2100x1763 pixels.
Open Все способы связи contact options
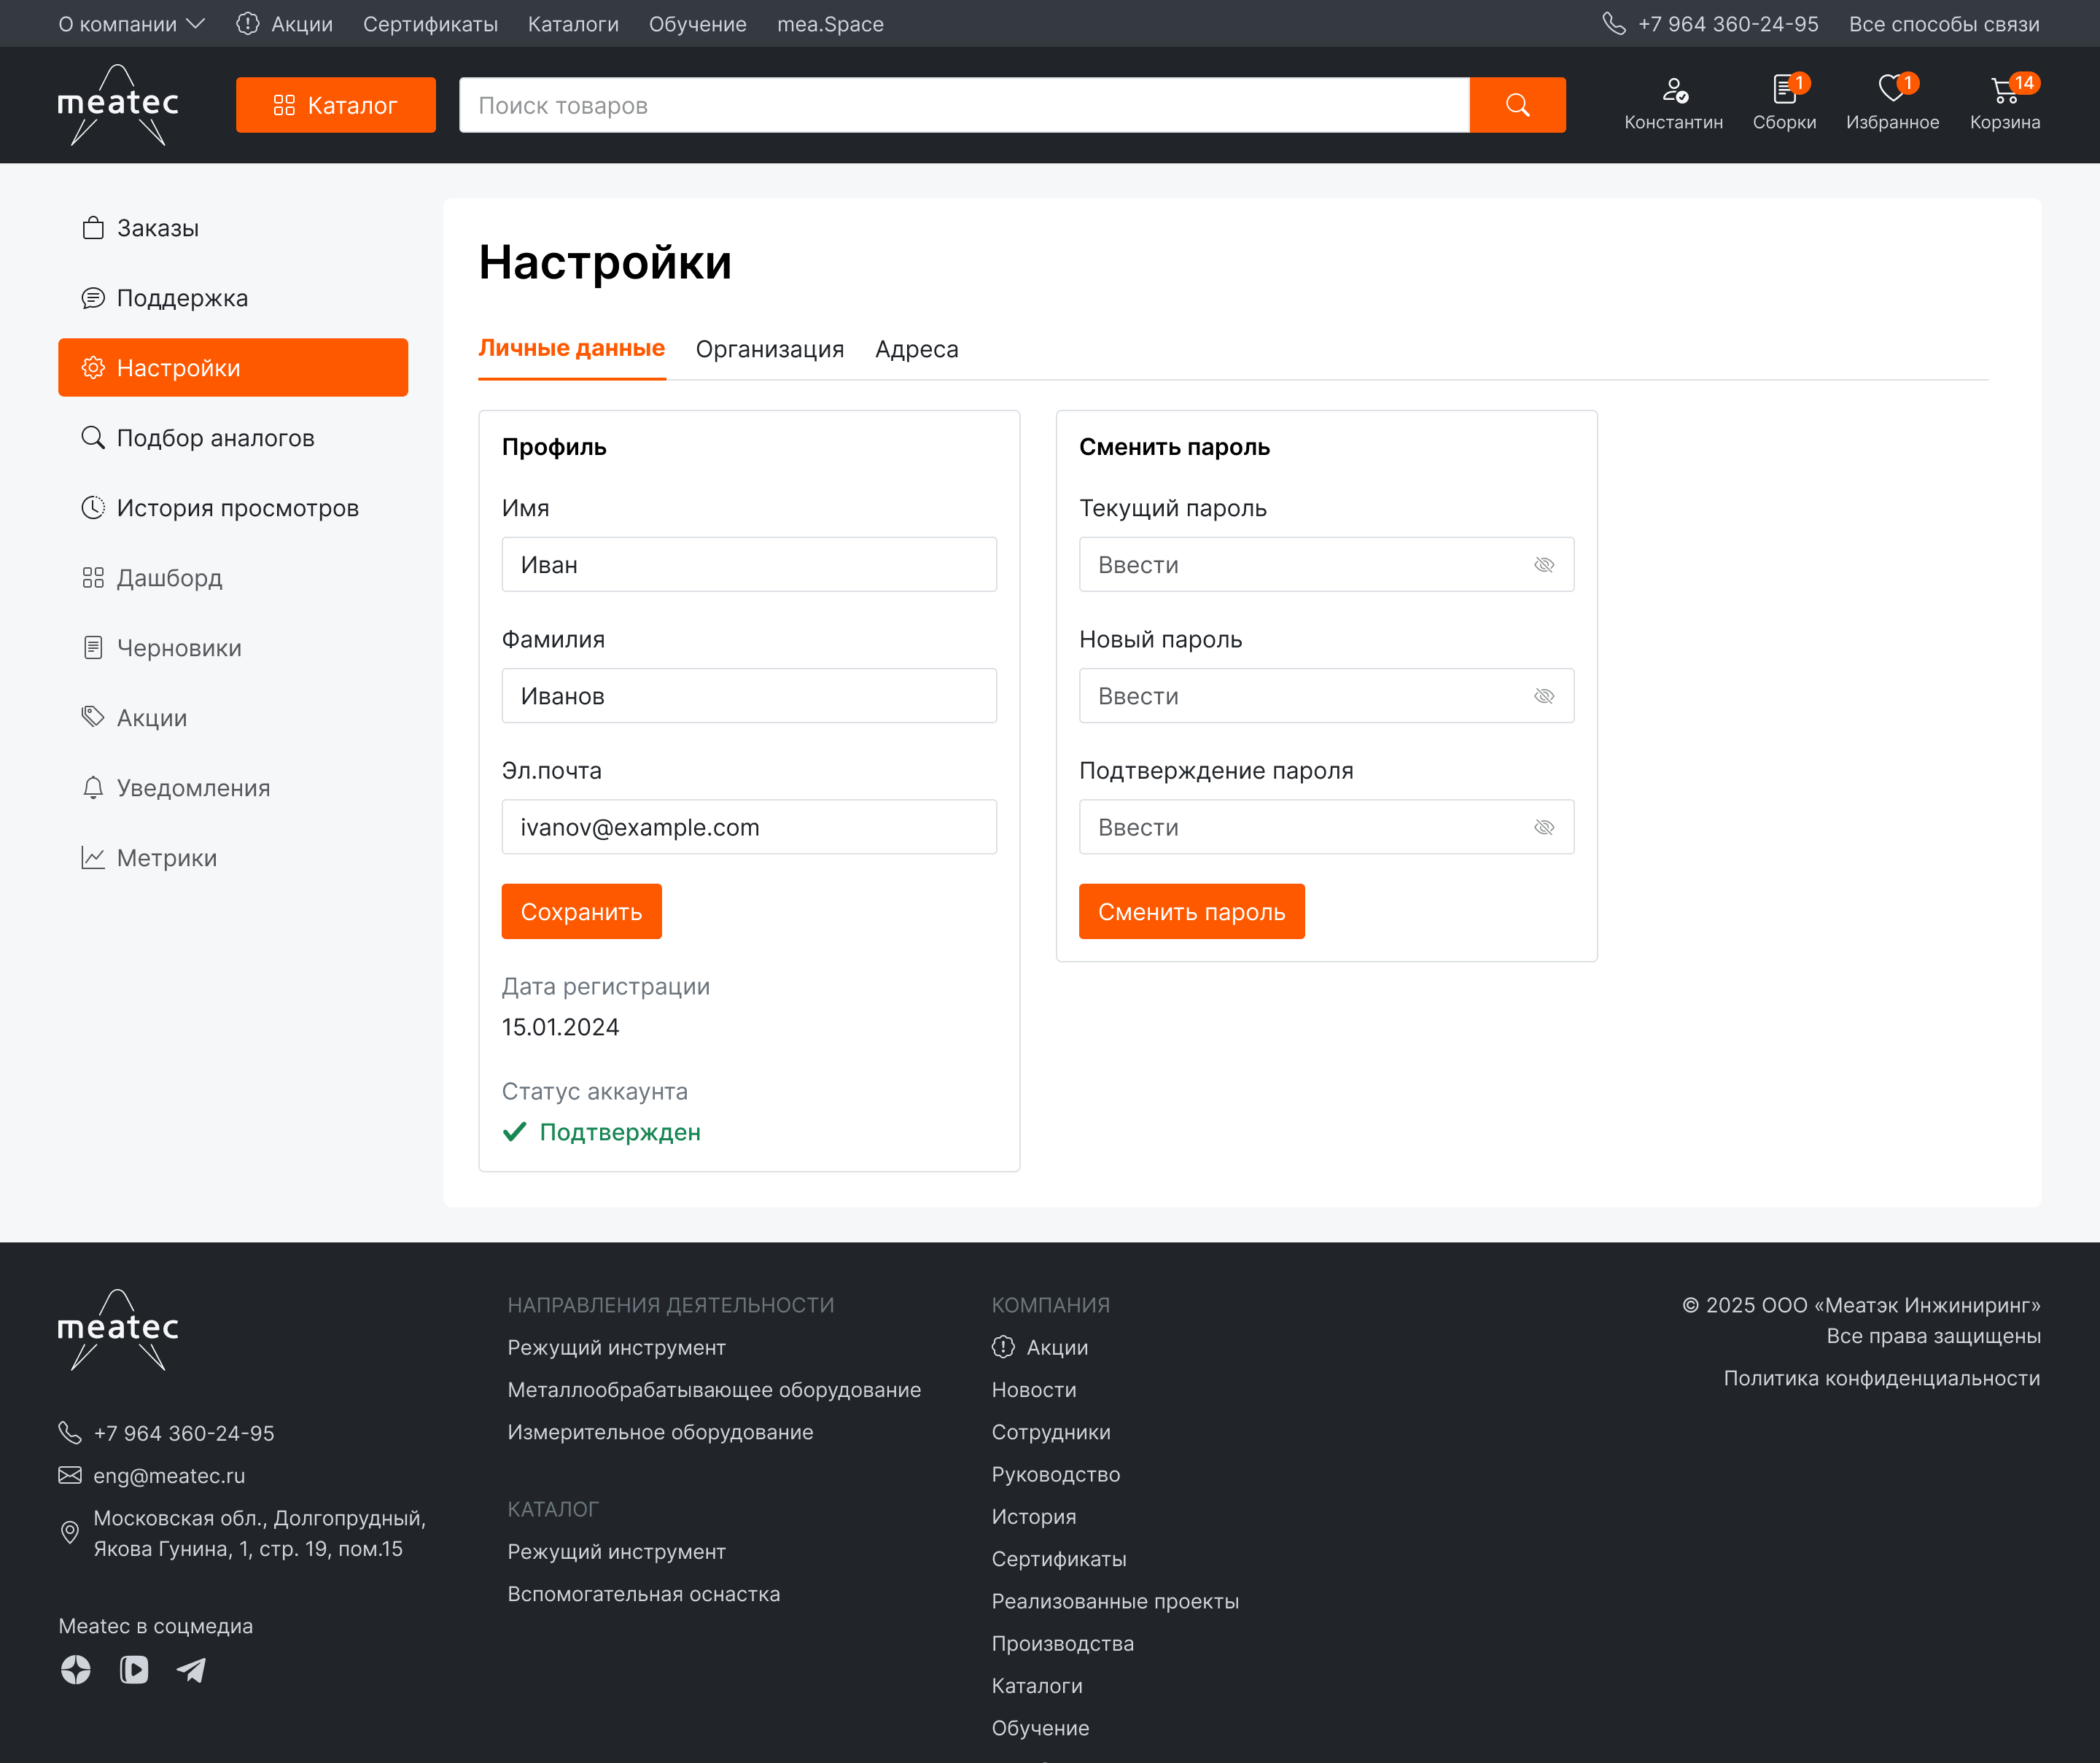[x=1943, y=24]
